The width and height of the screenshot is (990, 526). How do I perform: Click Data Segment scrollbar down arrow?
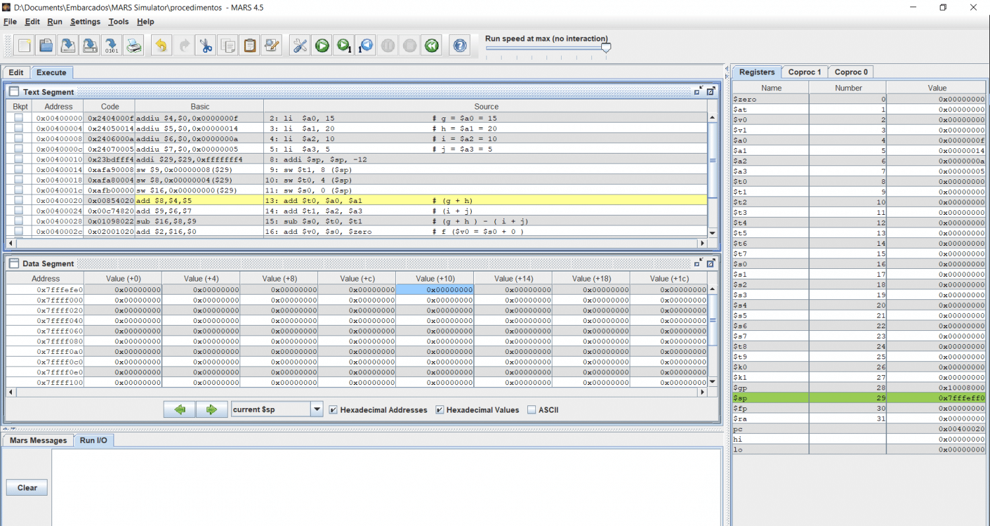coord(712,382)
